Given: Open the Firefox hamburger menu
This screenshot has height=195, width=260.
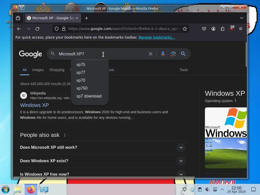Looking at the screenshot, I should click(x=241, y=29).
